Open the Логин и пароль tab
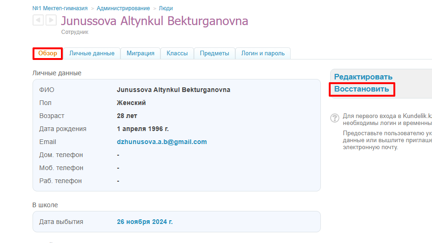Image resolution: width=432 pixels, height=243 pixels. pos(263,53)
